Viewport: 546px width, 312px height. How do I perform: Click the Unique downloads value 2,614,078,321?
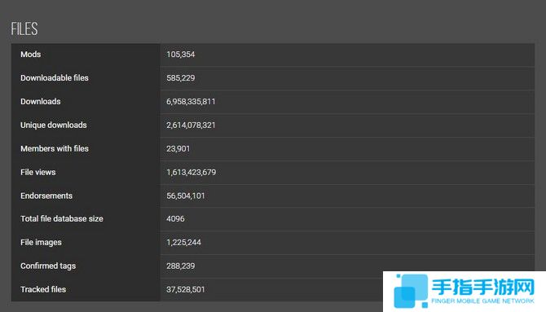pos(191,125)
